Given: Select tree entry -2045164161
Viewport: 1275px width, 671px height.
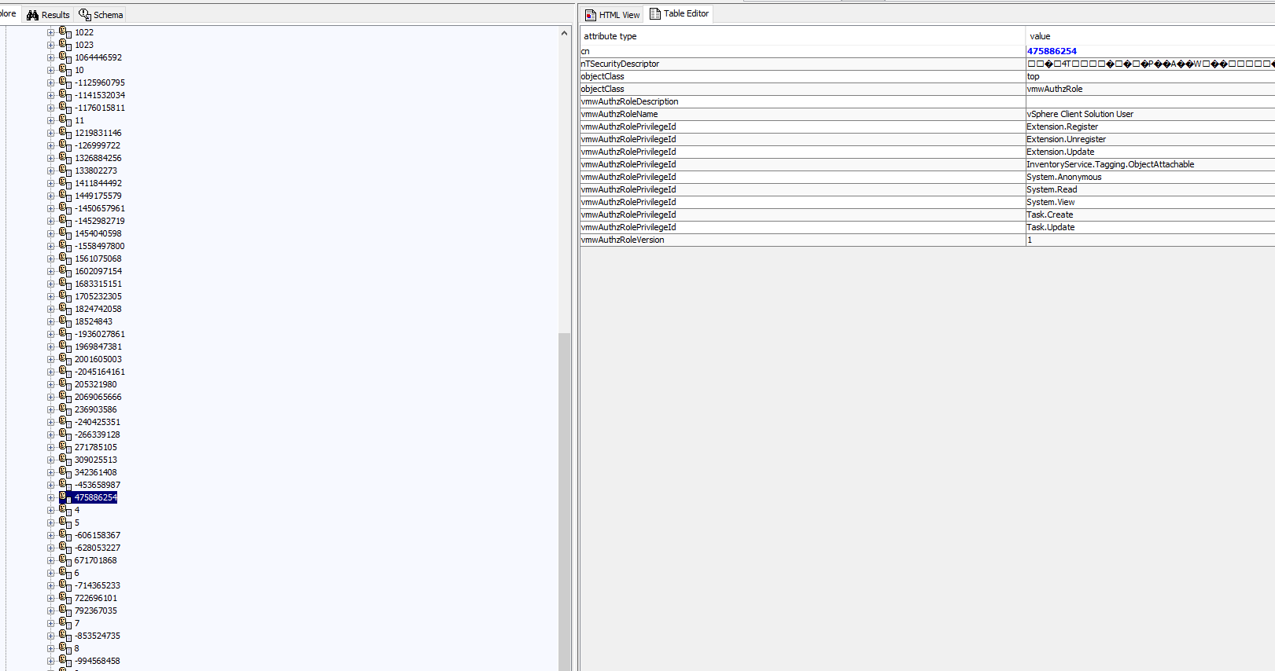Looking at the screenshot, I should tap(100, 372).
